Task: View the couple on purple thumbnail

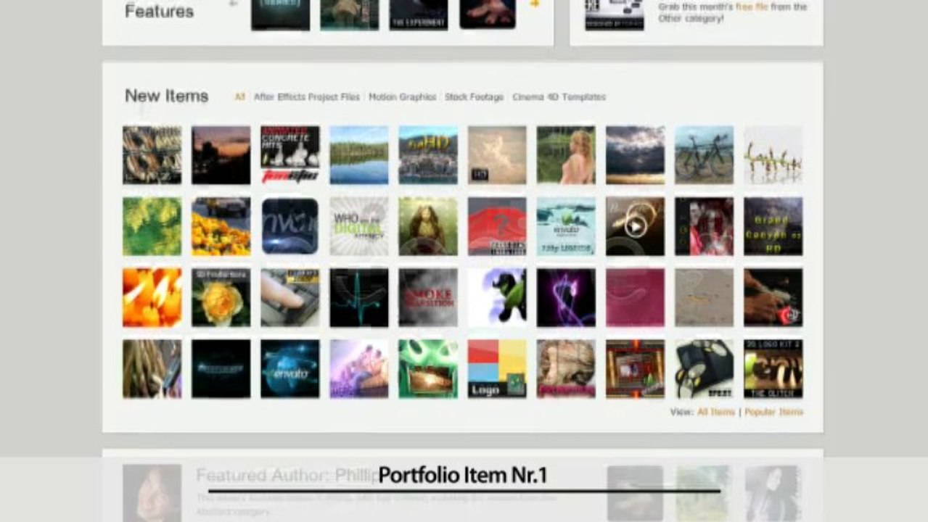Action: pyautogui.click(x=359, y=368)
